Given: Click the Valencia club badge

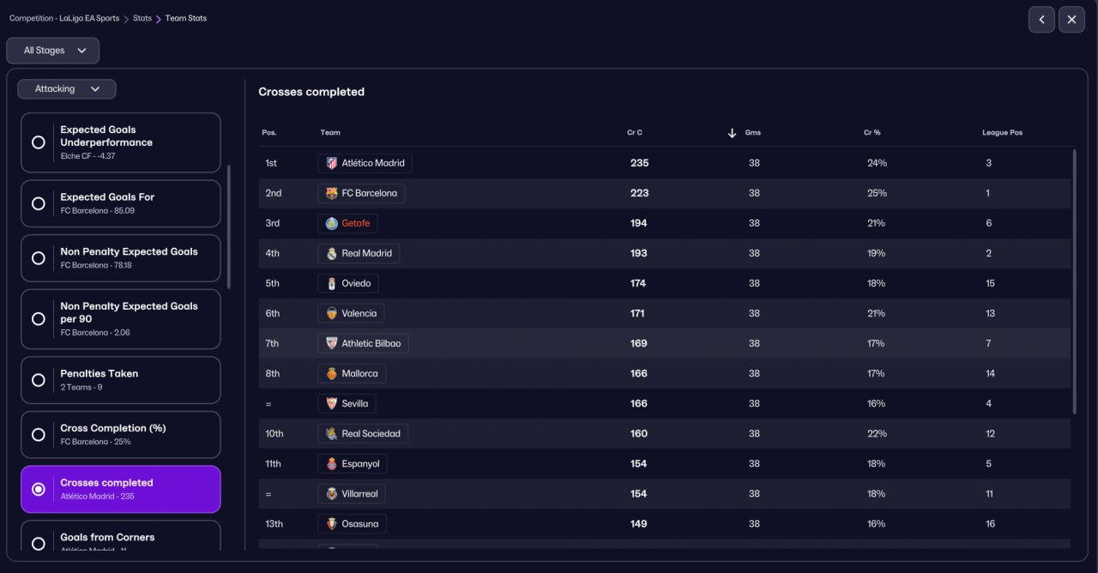Looking at the screenshot, I should [332, 313].
